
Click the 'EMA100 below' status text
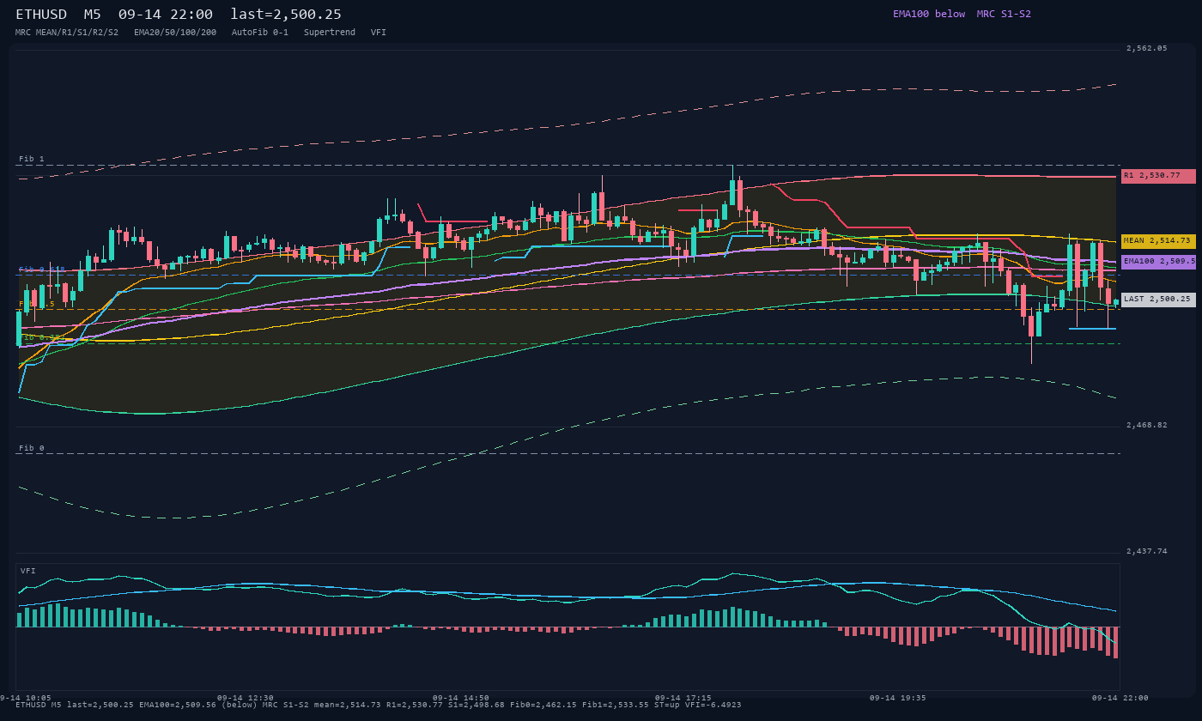tap(929, 14)
